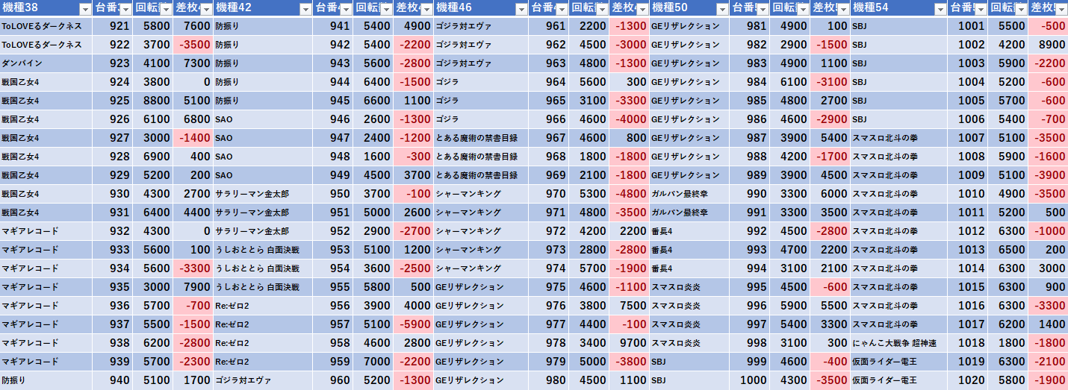Click the 7600 差枚 cell

click(193, 26)
